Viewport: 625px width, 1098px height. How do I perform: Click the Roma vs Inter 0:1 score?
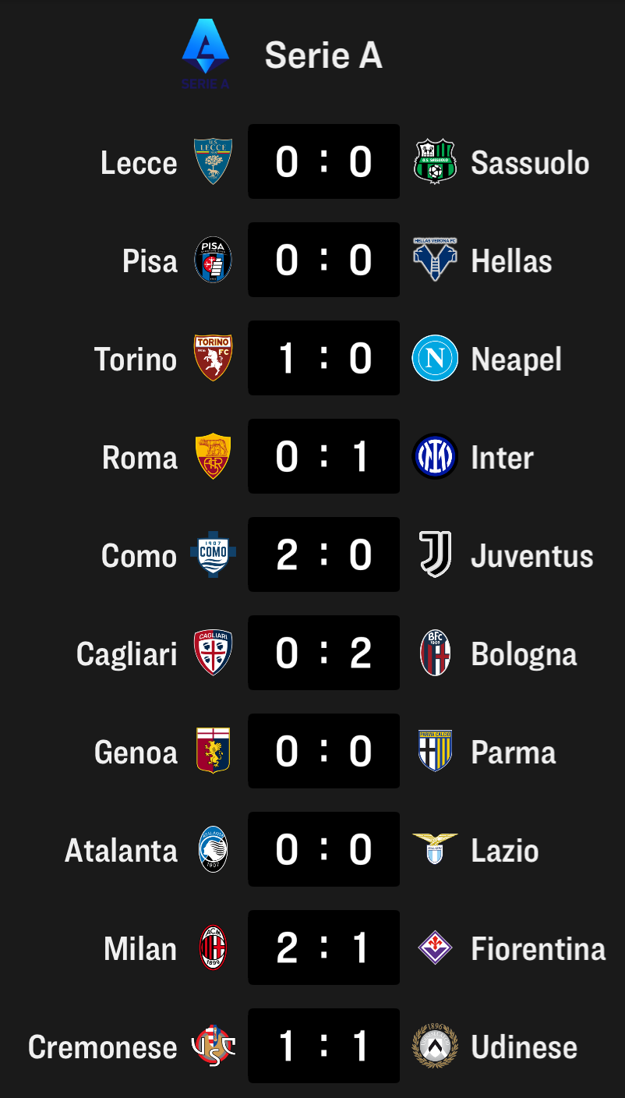click(x=323, y=456)
